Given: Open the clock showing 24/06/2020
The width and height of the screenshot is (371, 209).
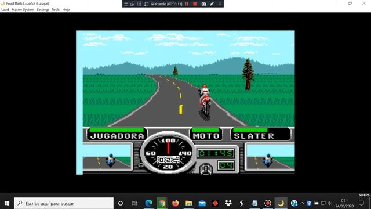Looking at the screenshot, I should (x=344, y=203).
